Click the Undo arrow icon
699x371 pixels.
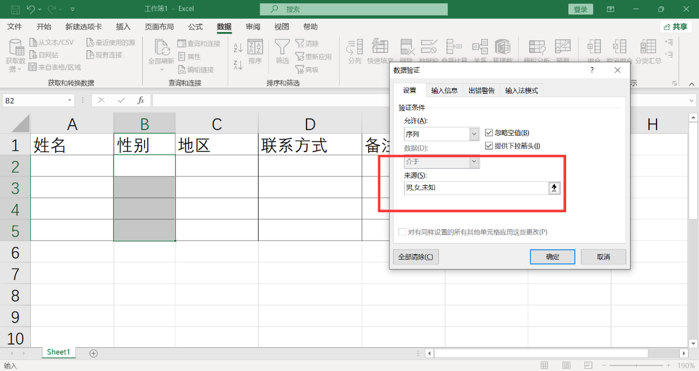(x=31, y=9)
